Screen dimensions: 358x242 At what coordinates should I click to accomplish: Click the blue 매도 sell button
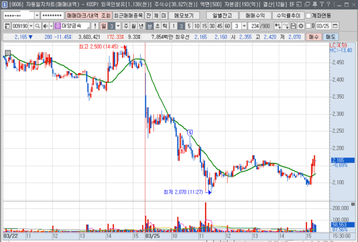pyautogui.click(x=331, y=37)
